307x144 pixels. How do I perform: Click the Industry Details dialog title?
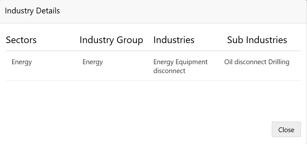click(x=32, y=11)
